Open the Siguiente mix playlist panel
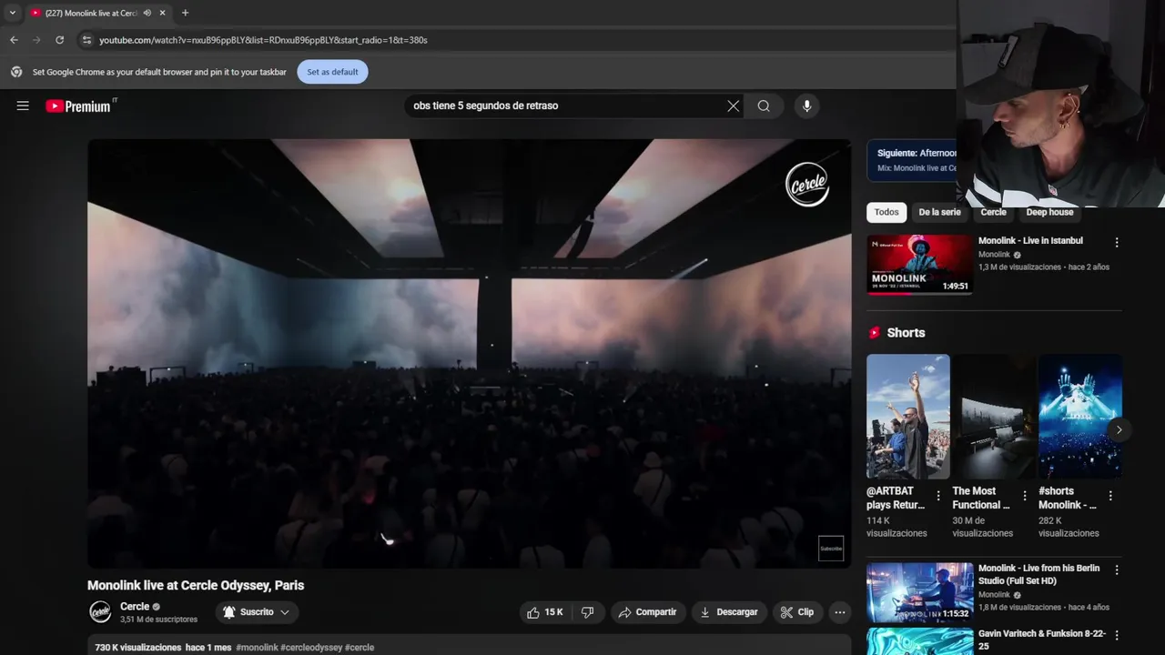The height and width of the screenshot is (655, 1165). (913, 160)
